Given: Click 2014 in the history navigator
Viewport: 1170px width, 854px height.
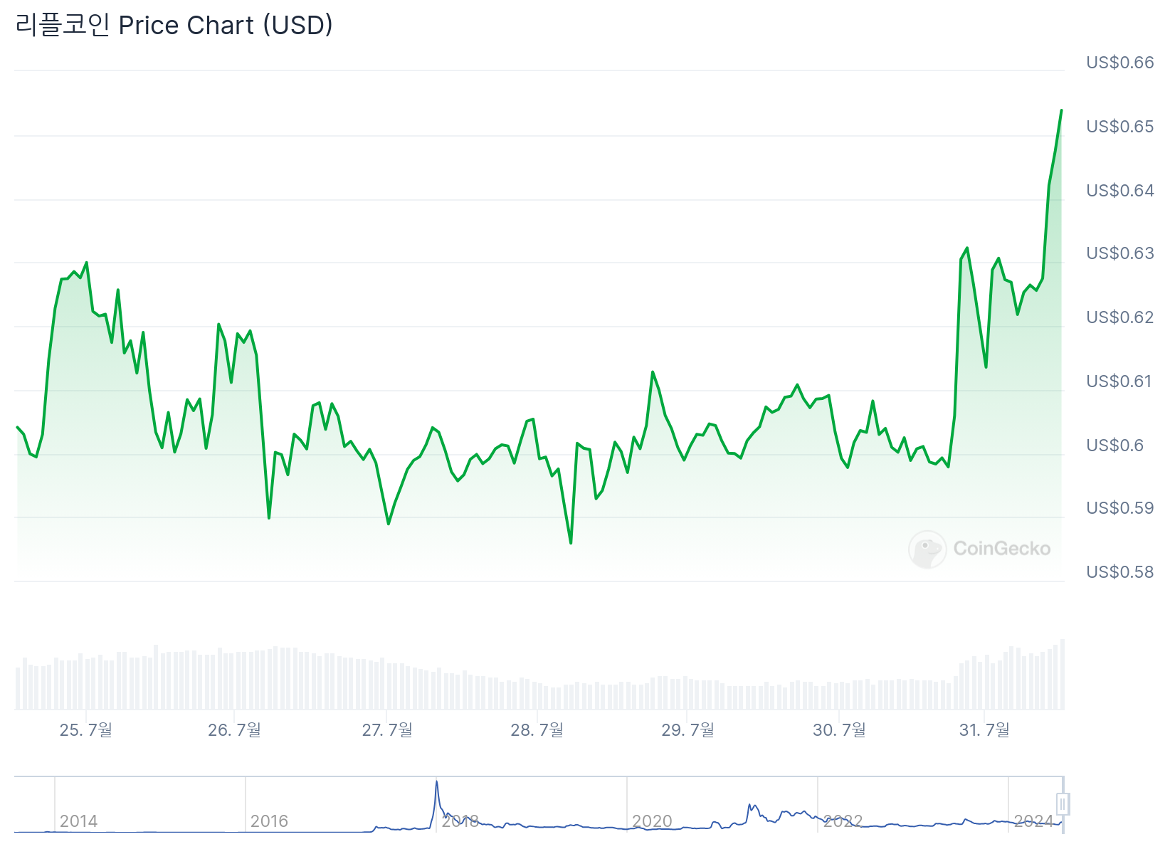Looking at the screenshot, I should [78, 821].
